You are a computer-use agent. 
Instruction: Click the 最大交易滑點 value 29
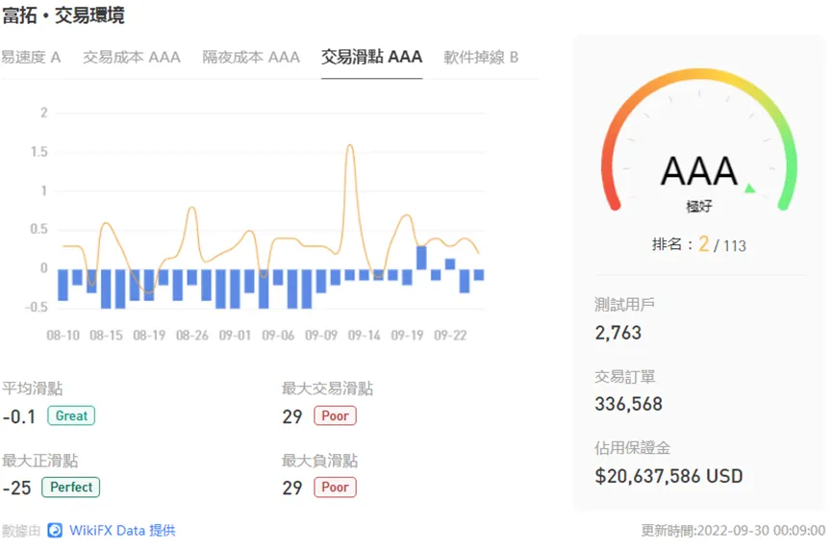click(x=291, y=416)
